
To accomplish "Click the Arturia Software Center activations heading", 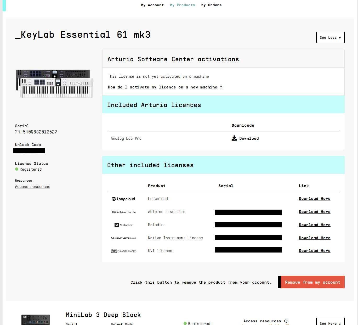I will (173, 59).
